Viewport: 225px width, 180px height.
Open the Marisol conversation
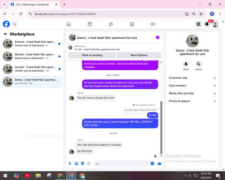(31, 56)
